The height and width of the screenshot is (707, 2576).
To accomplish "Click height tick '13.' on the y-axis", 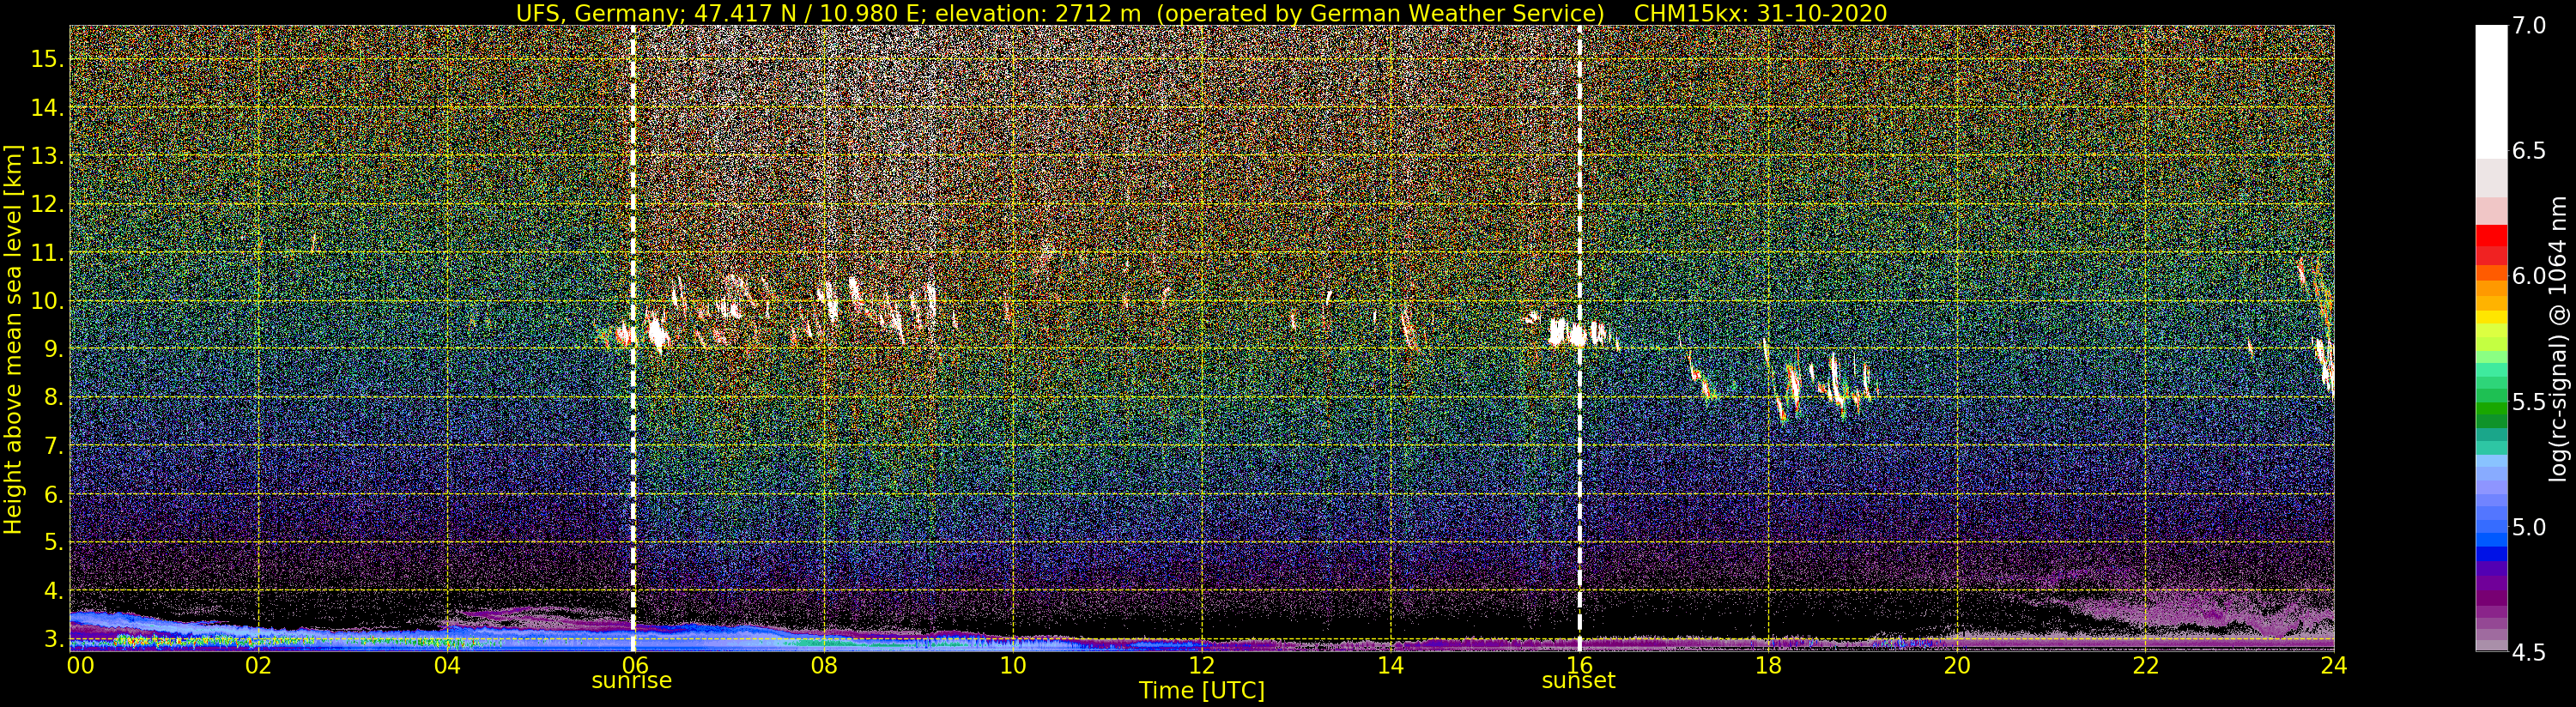I will click(47, 157).
